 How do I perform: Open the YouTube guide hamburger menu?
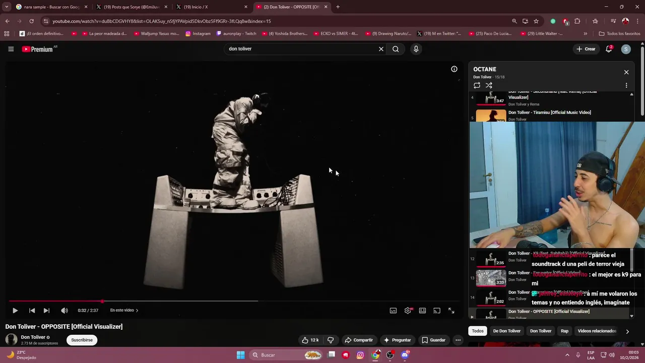[11, 49]
